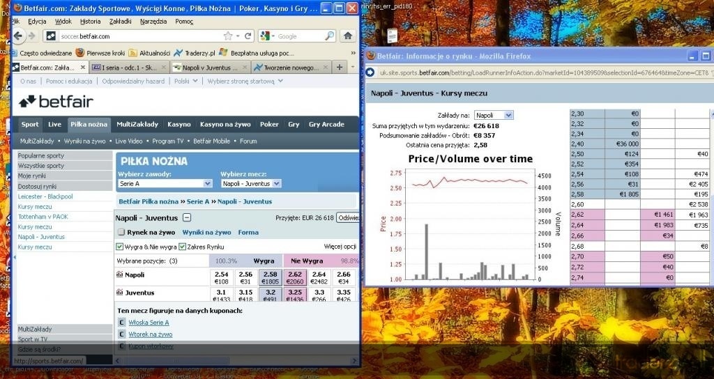The height and width of the screenshot is (379, 714).
Task: Open the Historia menu
Action: point(90,21)
